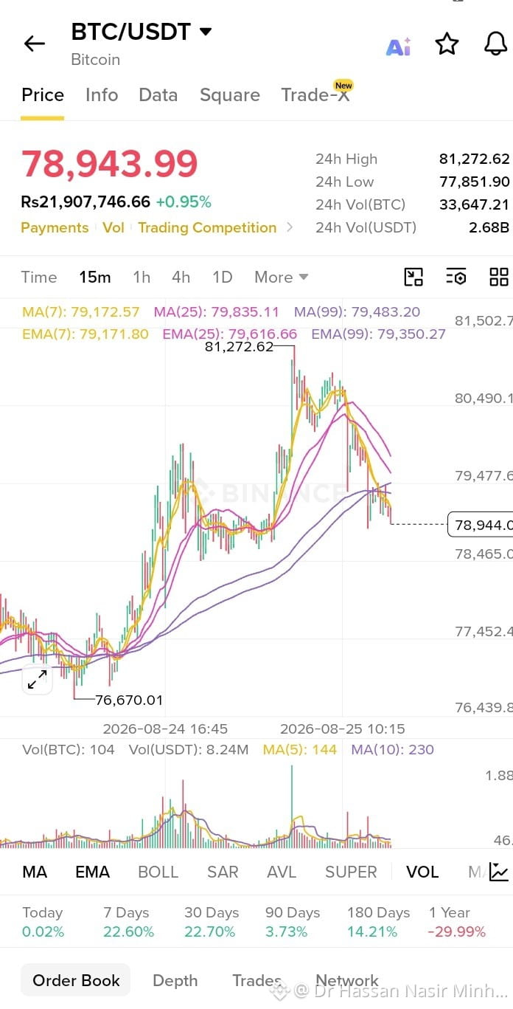Click the MA(7): 79,172.57 label
This screenshot has width=513, height=1009.
(80, 311)
